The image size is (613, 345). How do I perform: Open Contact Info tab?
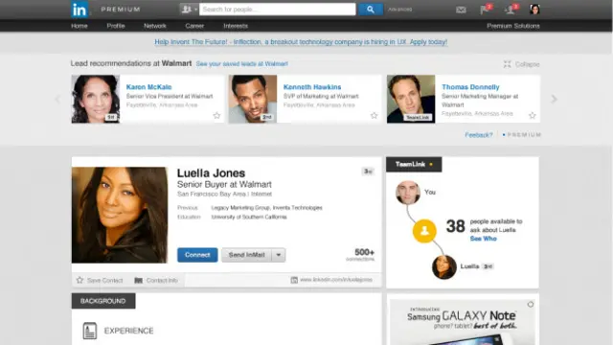click(x=156, y=280)
